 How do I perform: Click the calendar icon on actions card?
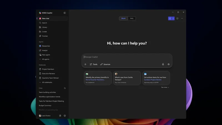pos(145,74)
